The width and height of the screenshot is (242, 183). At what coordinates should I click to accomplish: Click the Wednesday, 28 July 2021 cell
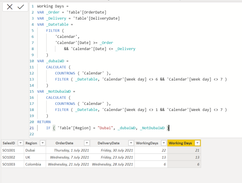tap(112, 164)
